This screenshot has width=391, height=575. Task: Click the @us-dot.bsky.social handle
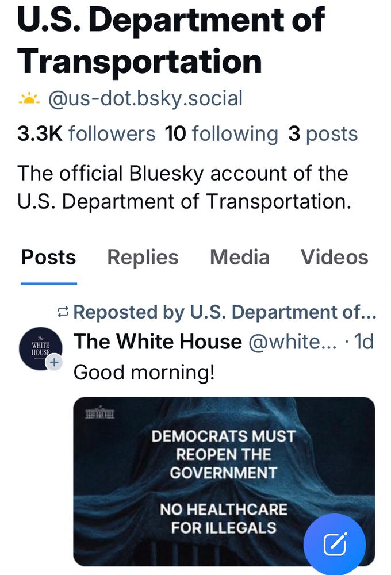(x=145, y=99)
